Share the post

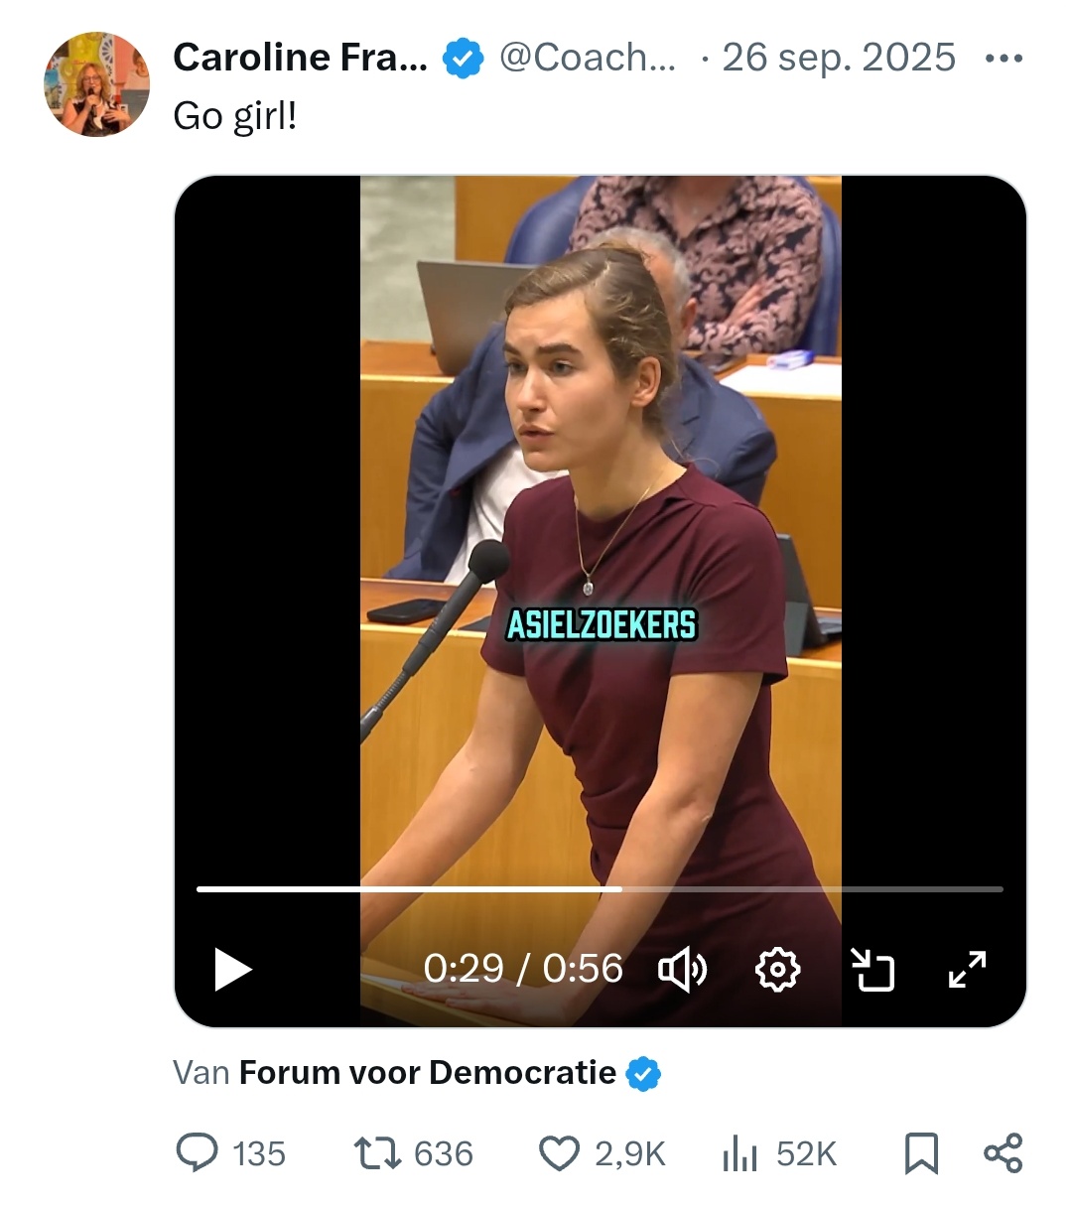(x=1003, y=1153)
